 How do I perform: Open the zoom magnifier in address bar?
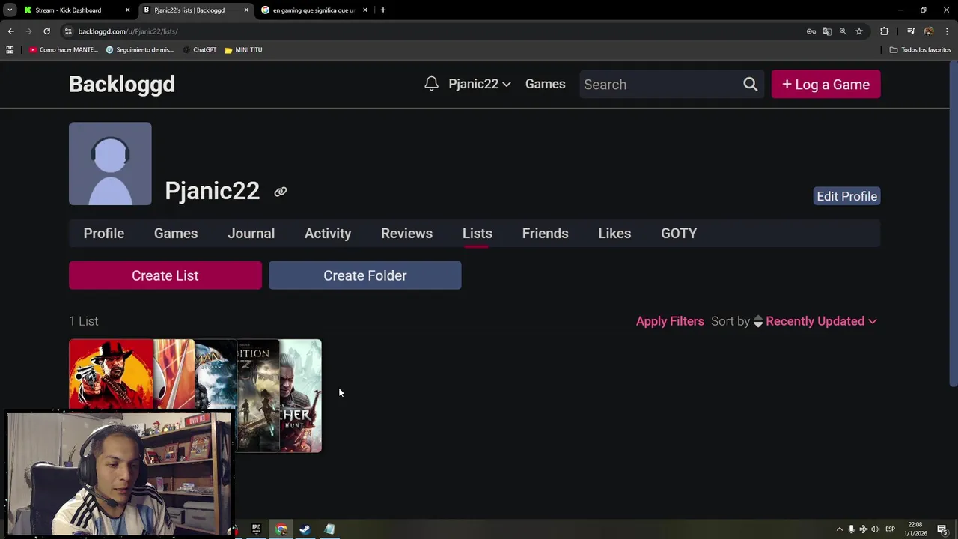843,31
